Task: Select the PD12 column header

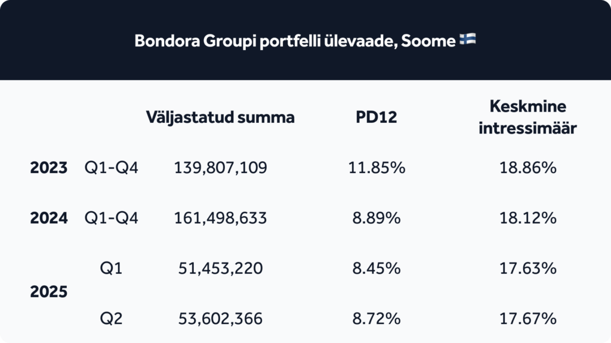Action: tap(376, 117)
